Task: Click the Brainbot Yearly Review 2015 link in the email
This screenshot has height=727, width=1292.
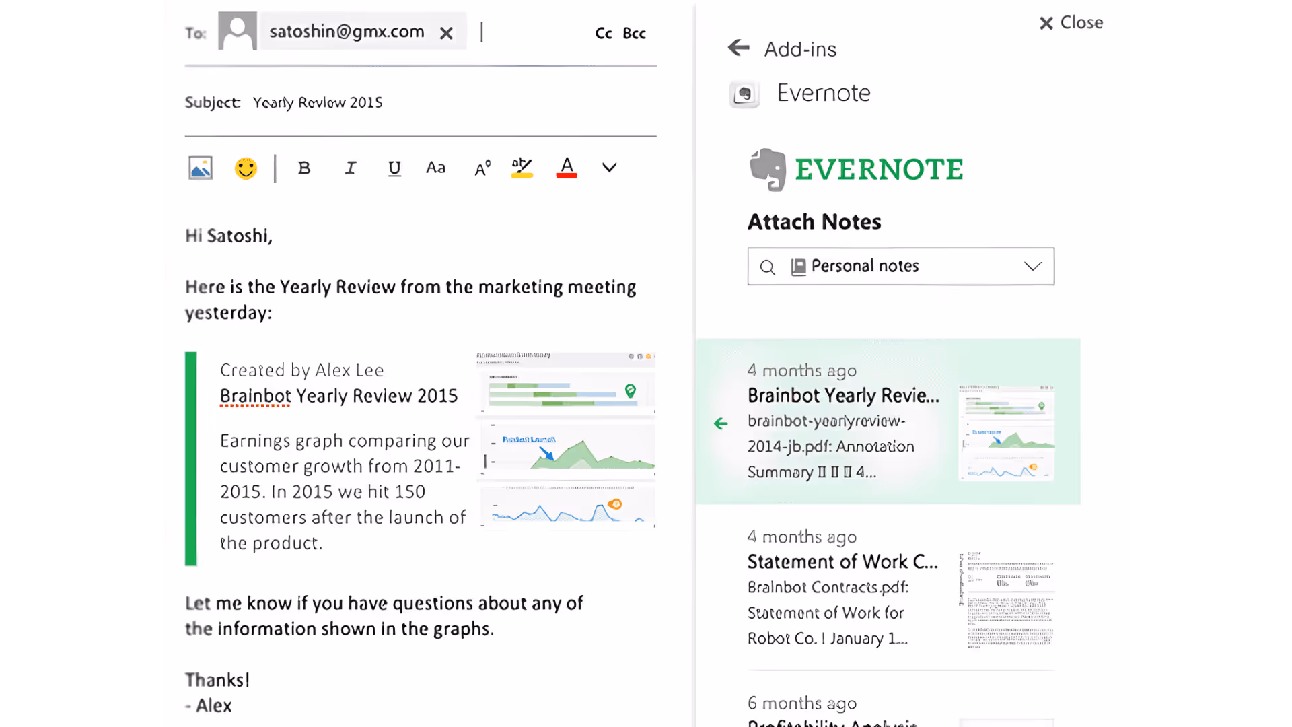Action: 339,396
